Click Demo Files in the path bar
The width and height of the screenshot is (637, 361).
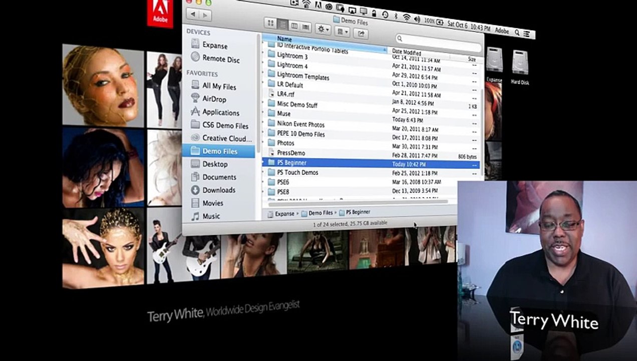[316, 213]
